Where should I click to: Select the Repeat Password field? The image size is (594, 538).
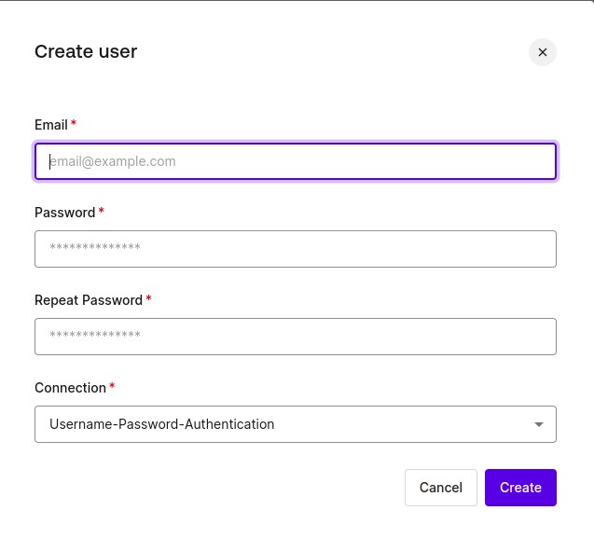pos(296,337)
